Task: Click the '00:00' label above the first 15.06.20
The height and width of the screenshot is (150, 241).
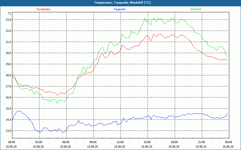Action: pyautogui.click(x=11, y=142)
